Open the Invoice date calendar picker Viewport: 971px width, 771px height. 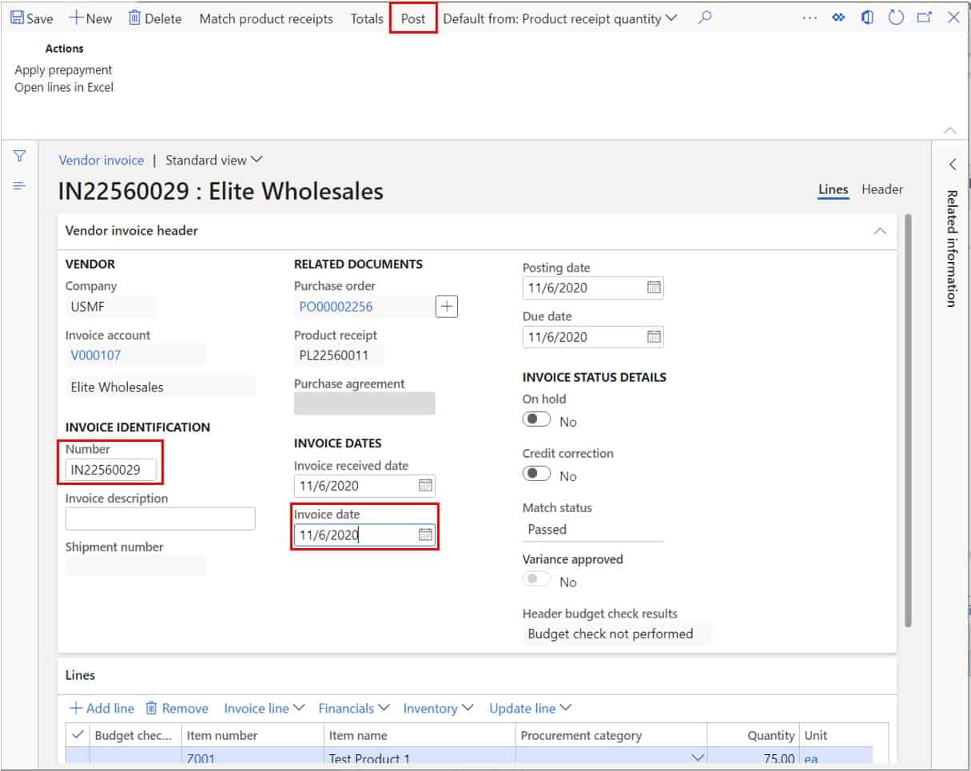coord(424,534)
